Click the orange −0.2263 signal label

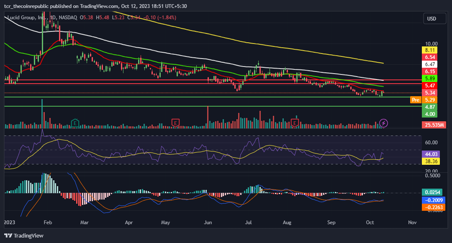[434, 207]
